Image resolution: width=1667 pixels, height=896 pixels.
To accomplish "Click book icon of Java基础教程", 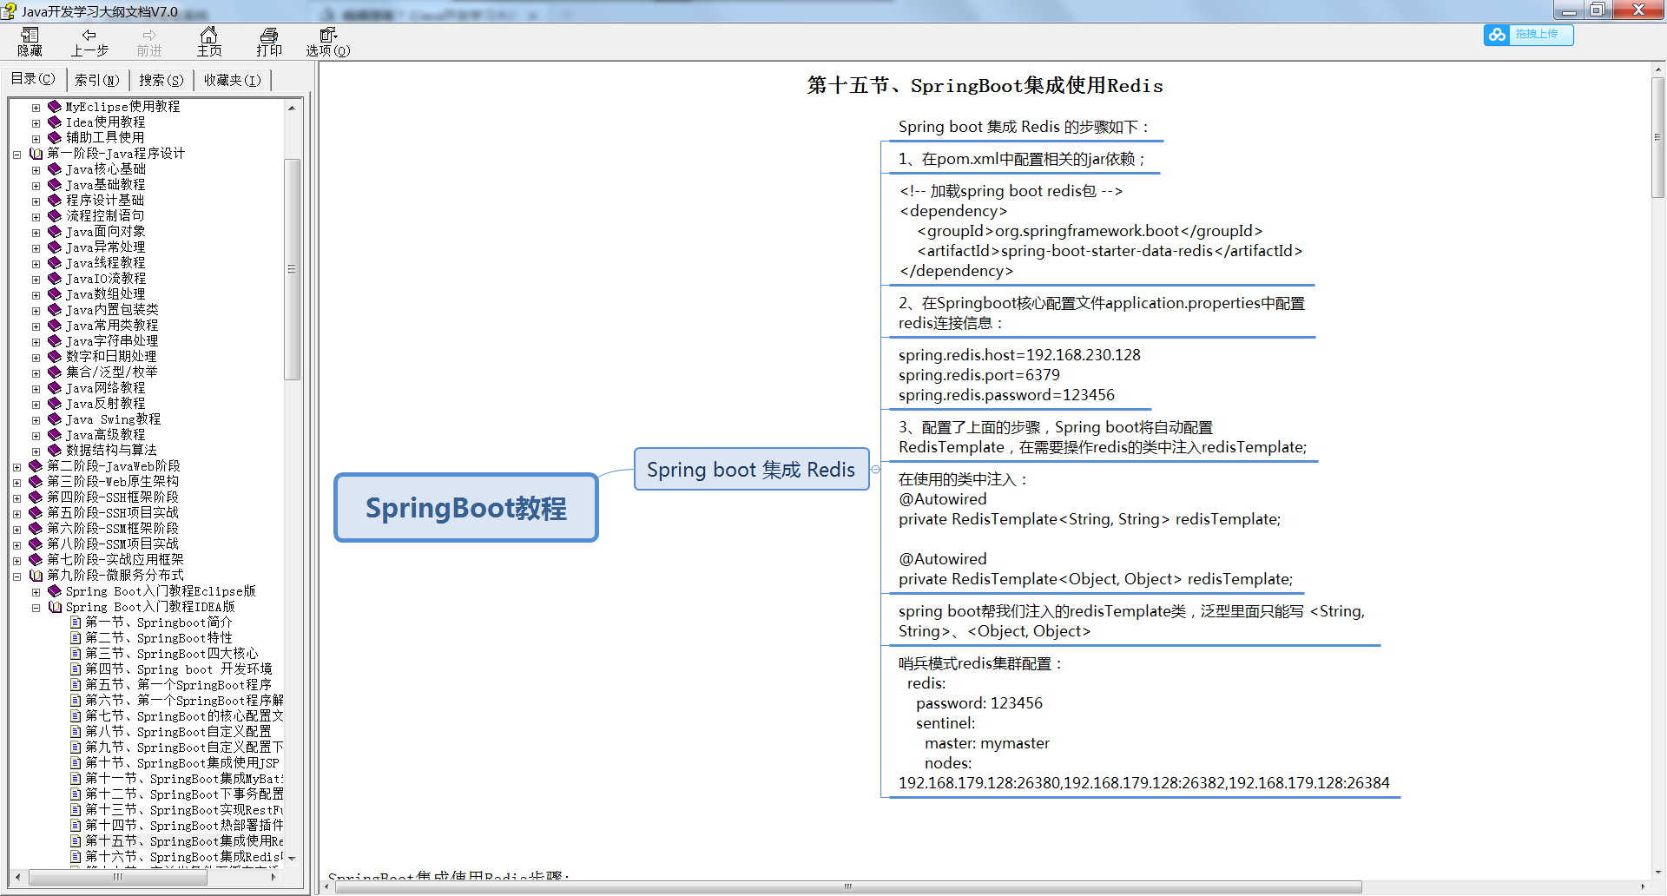I will point(55,184).
